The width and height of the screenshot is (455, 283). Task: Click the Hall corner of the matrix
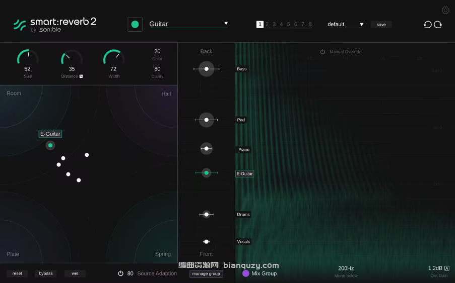(x=166, y=94)
